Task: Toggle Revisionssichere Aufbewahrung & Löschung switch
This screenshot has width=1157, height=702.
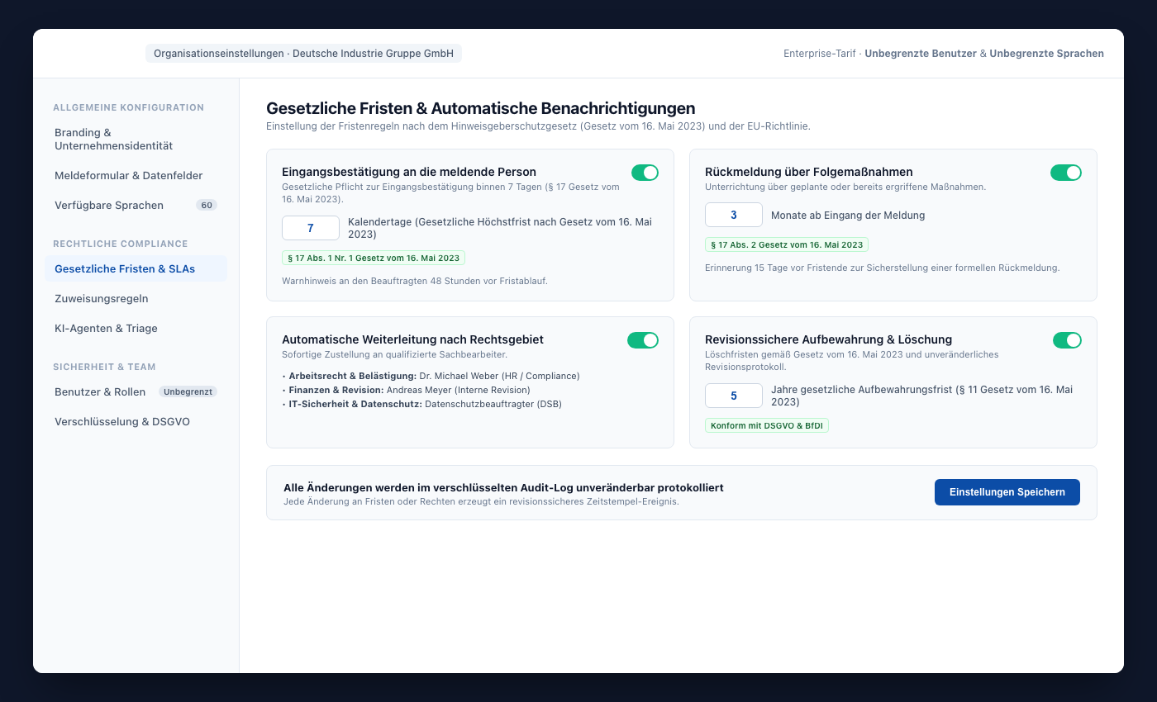Action: click(x=1067, y=340)
